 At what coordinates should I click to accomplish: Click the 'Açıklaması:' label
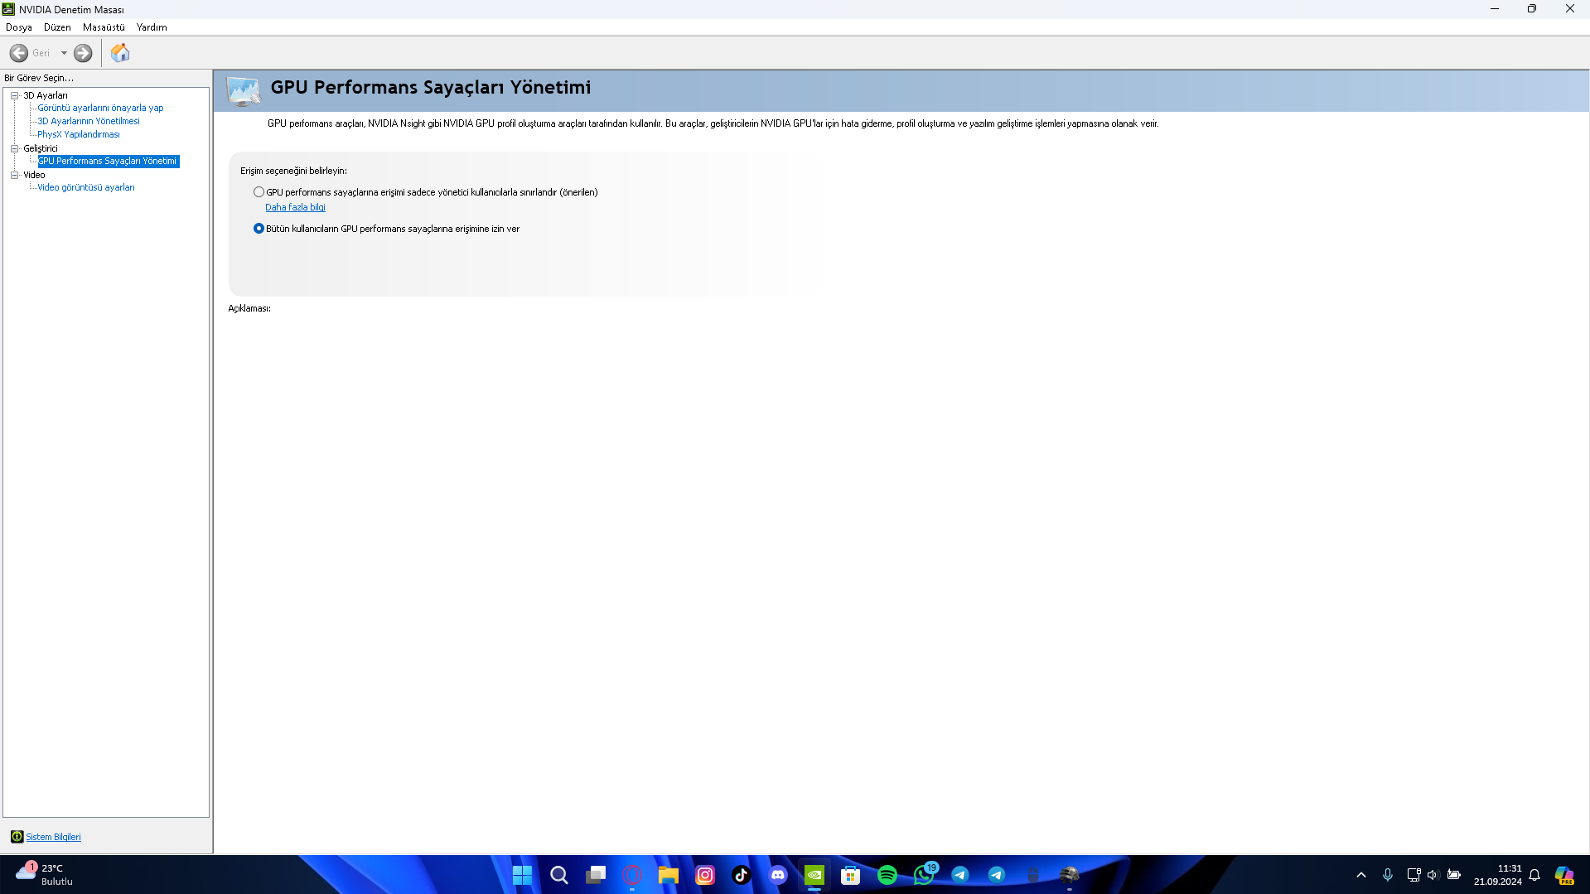click(249, 308)
